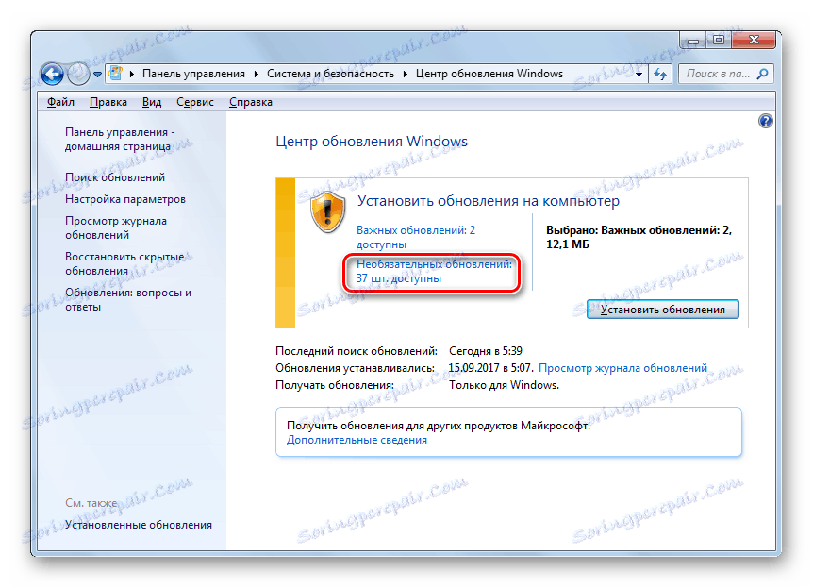This screenshot has height=588, width=813.
Task: Open Дополнительные сведения link
Action: (357, 440)
